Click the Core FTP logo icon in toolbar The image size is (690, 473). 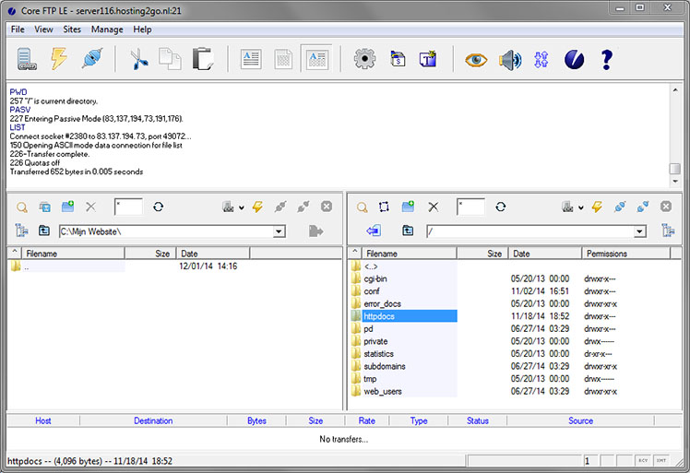point(575,59)
